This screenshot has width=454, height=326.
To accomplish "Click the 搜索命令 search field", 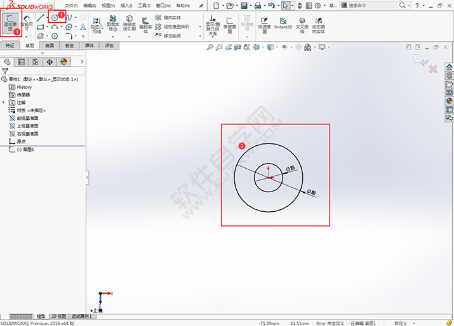I will pyautogui.click(x=372, y=6).
